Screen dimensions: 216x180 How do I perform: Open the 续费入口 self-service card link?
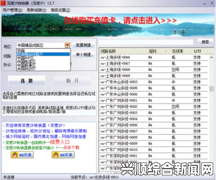tap(59, 142)
